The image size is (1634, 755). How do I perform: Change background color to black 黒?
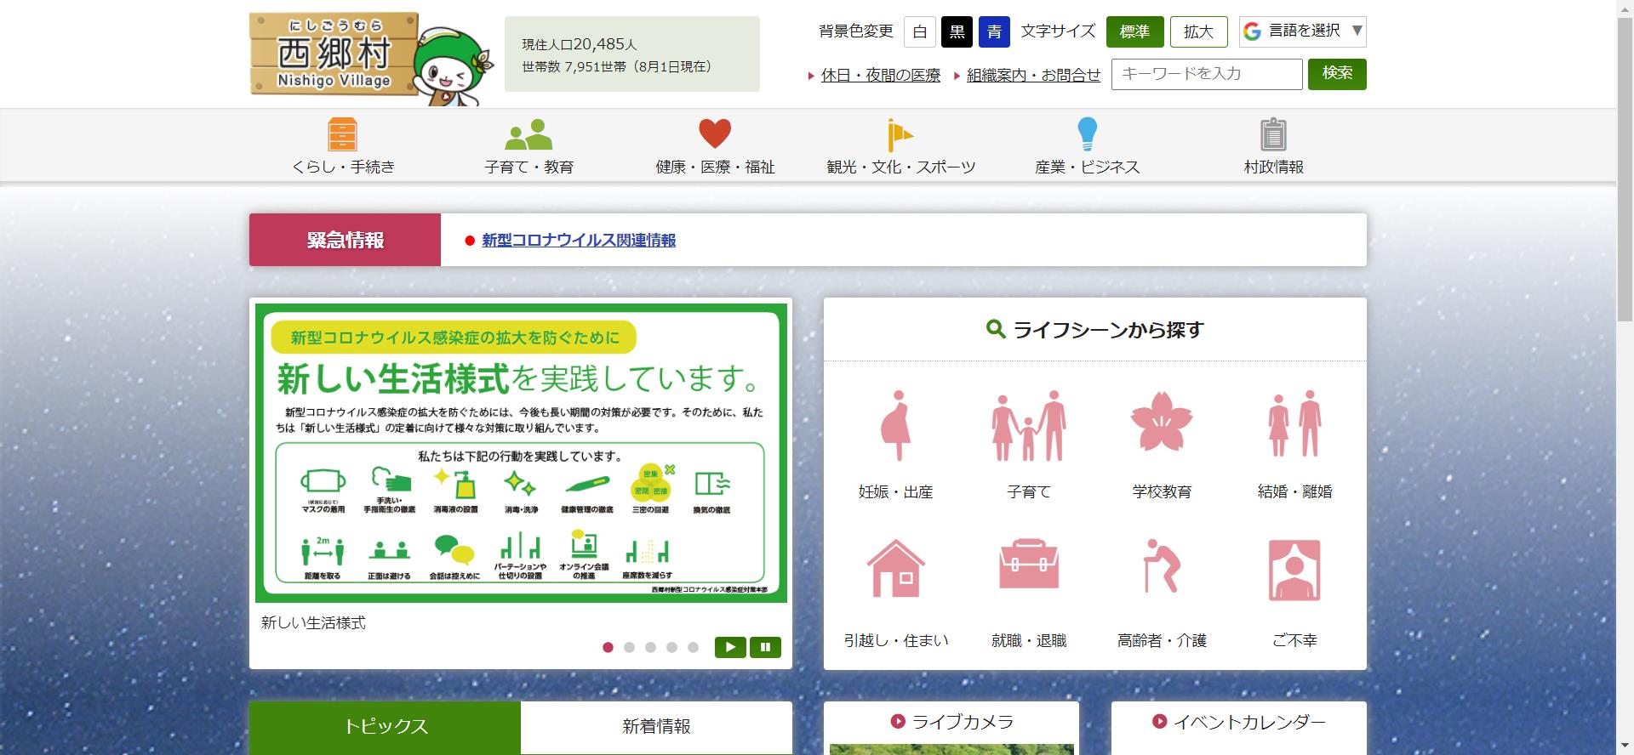point(957,32)
